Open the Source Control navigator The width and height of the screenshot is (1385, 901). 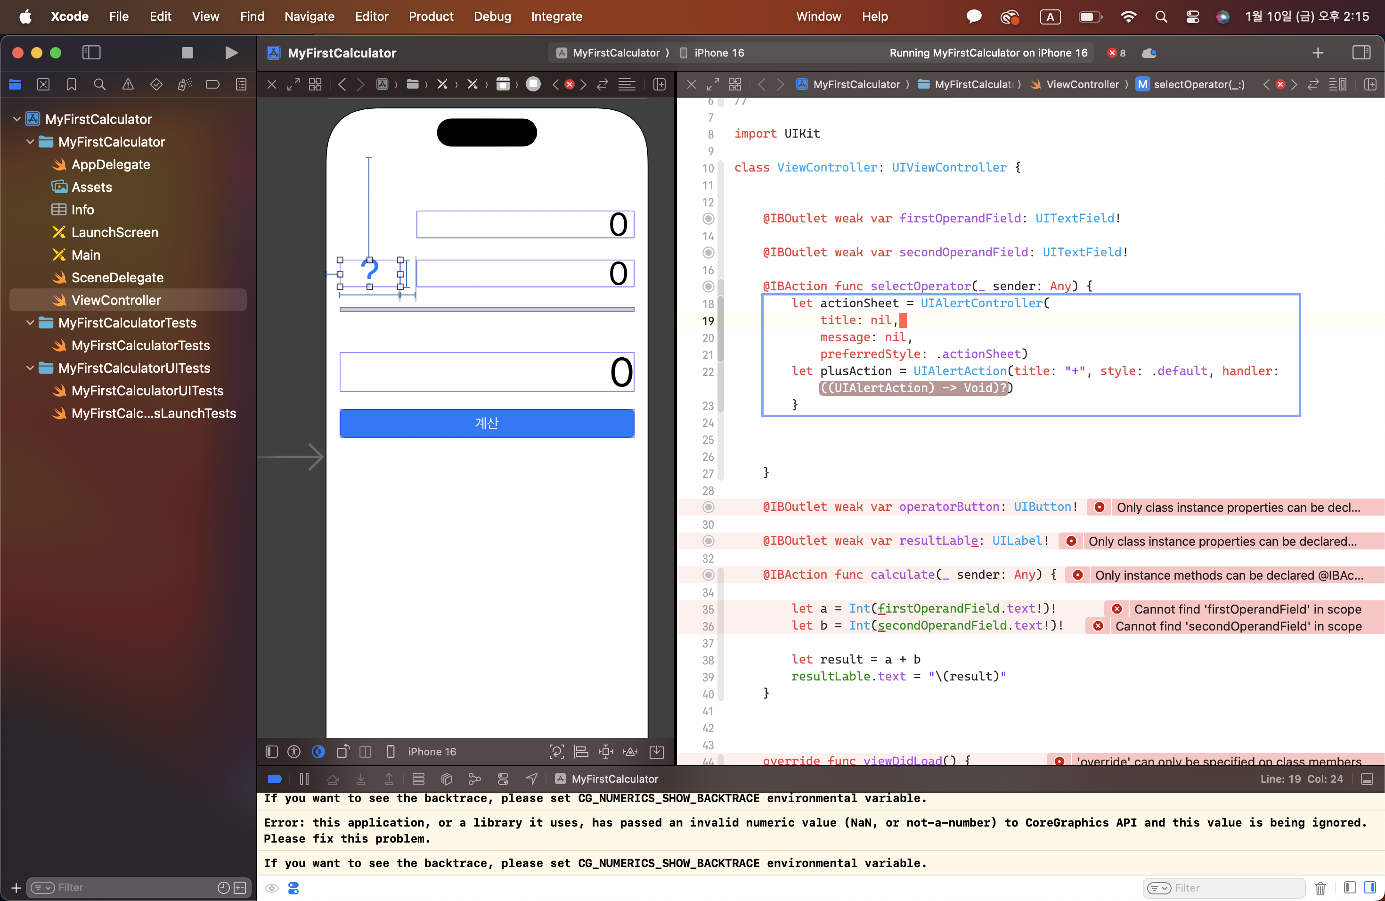click(43, 85)
